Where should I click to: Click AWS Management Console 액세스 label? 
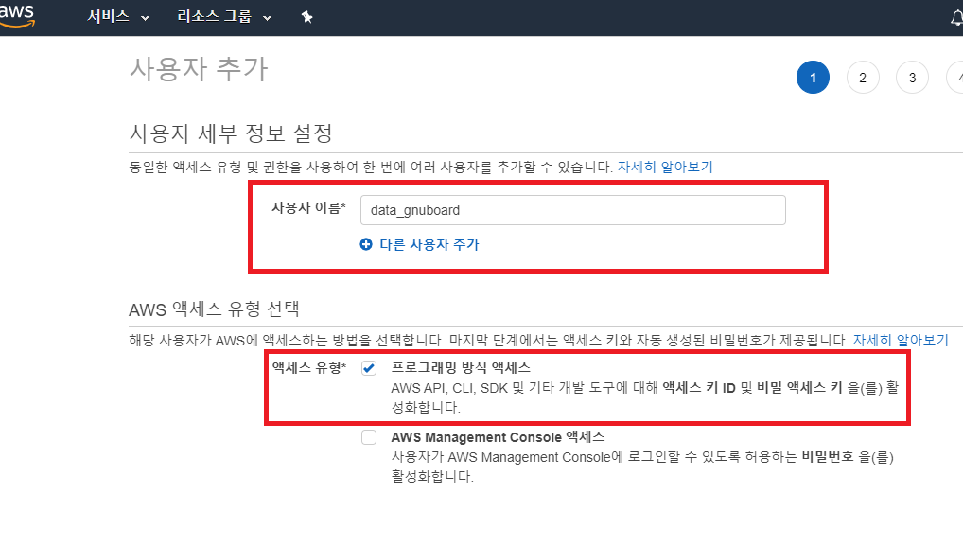pos(499,437)
